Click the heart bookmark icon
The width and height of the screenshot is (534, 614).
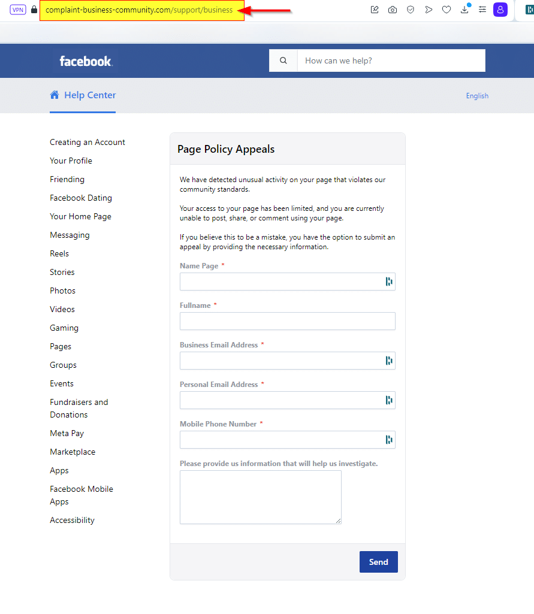point(446,10)
